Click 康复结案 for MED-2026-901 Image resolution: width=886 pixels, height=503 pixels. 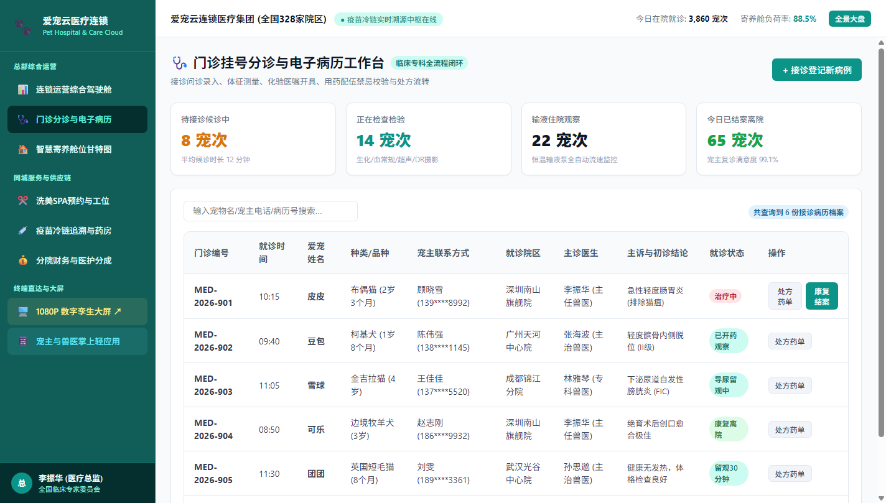822,296
